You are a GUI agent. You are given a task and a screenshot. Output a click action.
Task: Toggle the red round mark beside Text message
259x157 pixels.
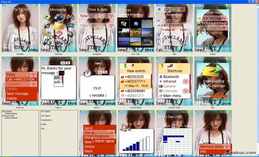pos(224,18)
